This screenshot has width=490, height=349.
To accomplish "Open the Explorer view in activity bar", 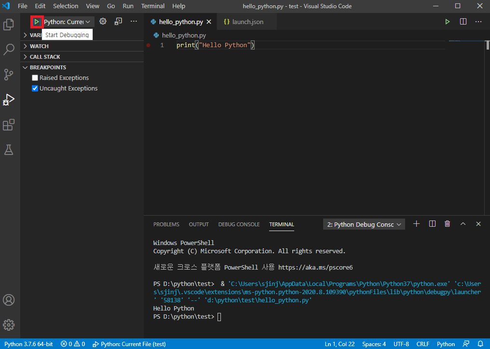I will [x=9, y=25].
